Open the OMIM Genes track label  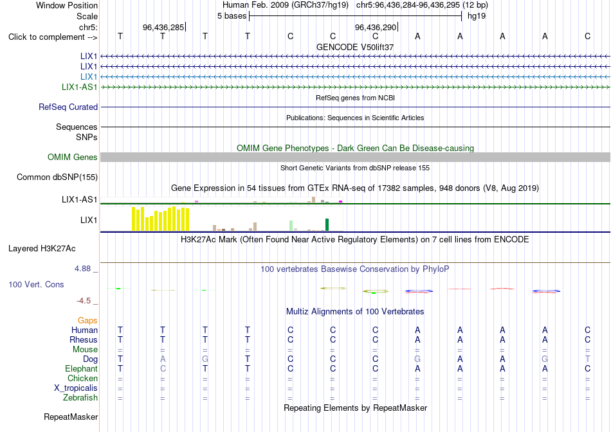pos(73,157)
